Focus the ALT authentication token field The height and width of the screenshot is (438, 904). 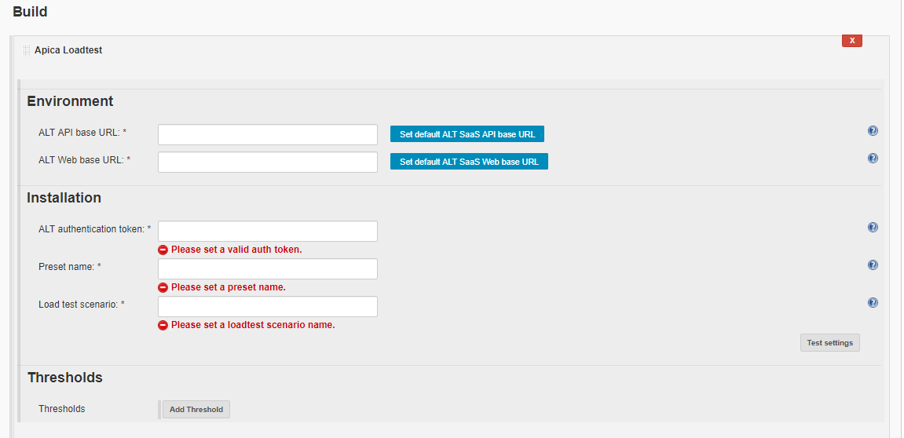268,231
